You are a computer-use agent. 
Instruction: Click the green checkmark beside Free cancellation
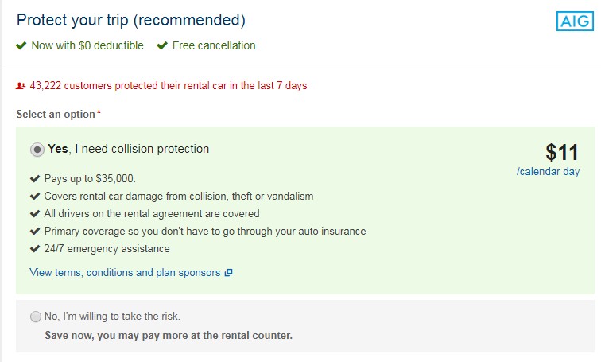coord(162,45)
